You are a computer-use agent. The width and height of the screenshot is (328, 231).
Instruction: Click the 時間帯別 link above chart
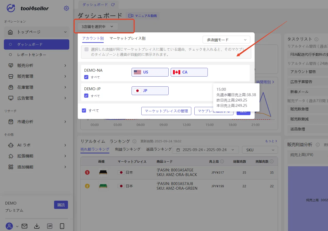click(x=265, y=82)
